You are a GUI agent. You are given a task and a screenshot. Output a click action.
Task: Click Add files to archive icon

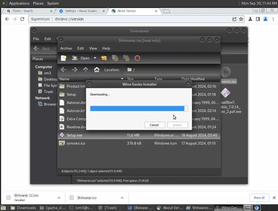pos(115,58)
